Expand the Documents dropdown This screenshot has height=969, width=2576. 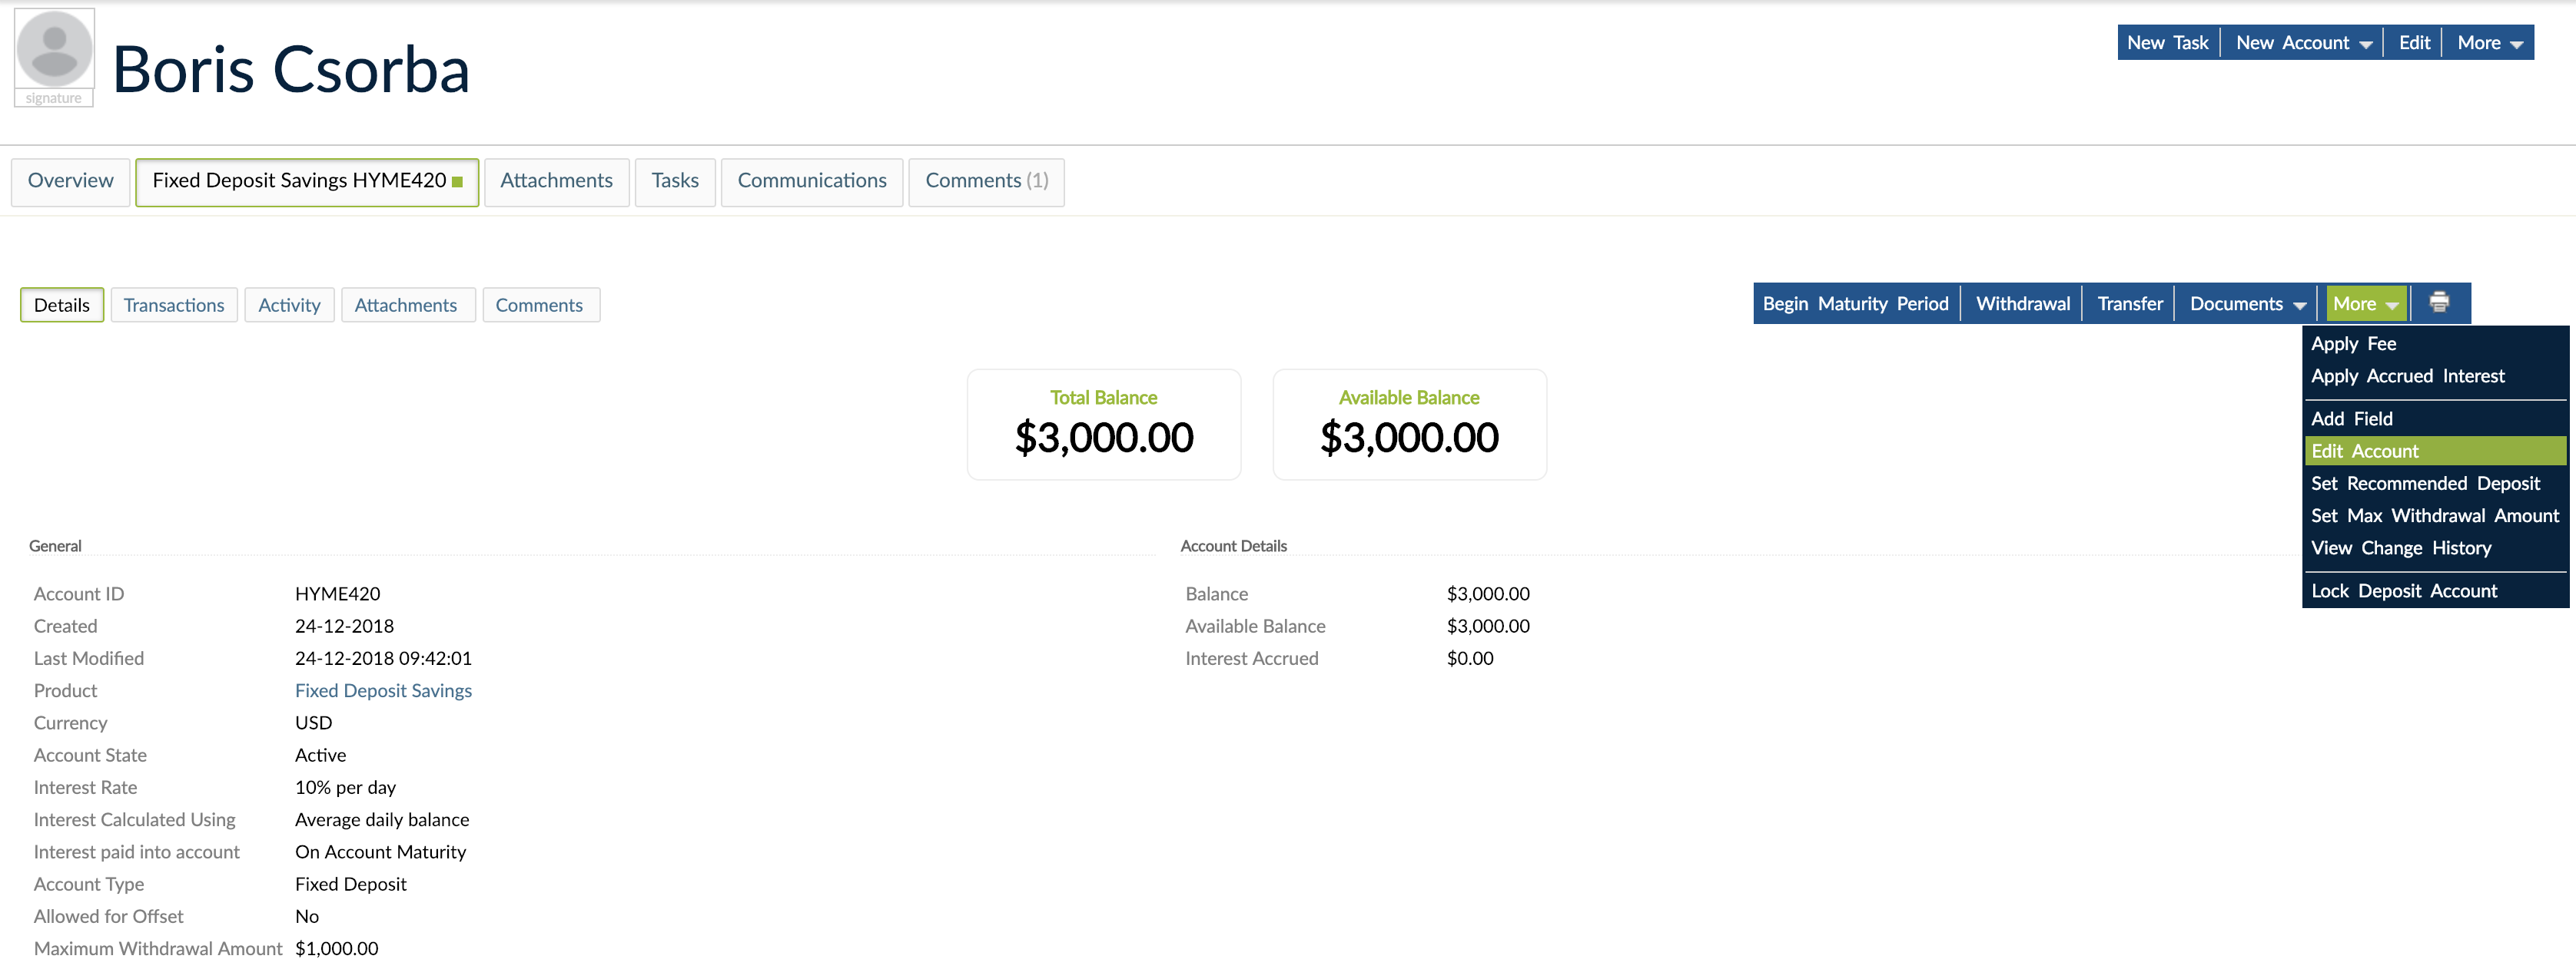2245,303
